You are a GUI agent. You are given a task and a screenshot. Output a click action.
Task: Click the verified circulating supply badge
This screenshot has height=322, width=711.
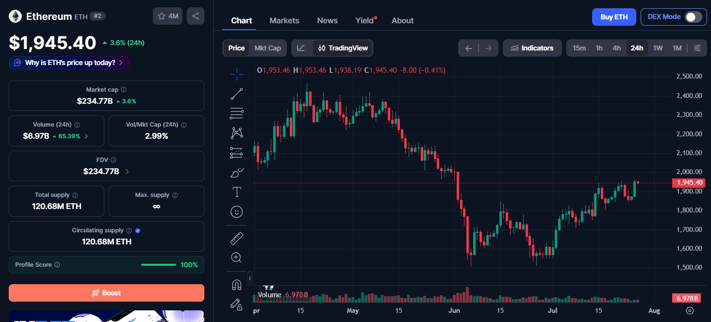pyautogui.click(x=138, y=230)
